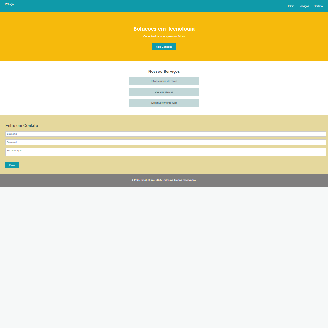328x328 pixels.
Task: Focus the Seu nome input field
Action: point(165,134)
